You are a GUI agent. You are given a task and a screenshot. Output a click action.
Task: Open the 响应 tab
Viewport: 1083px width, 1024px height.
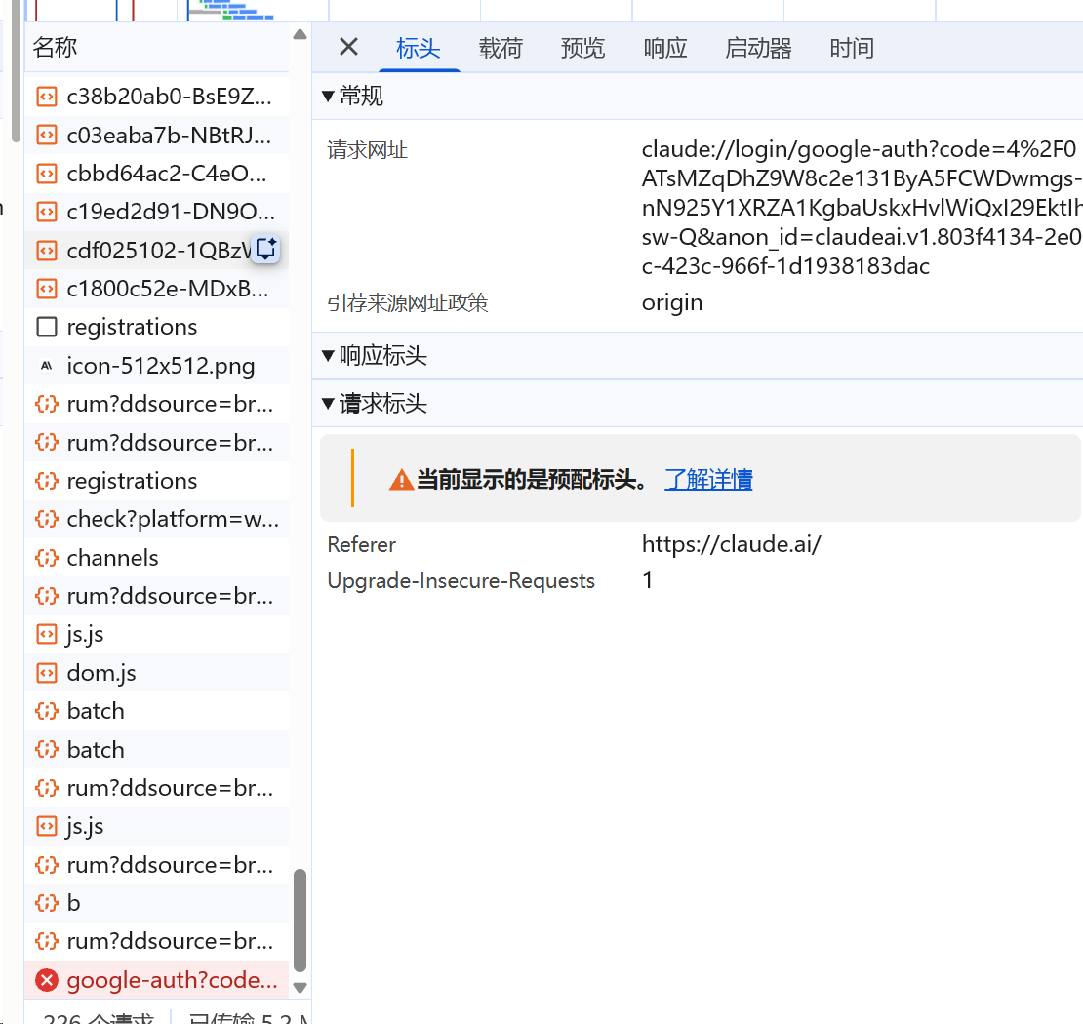(x=665, y=49)
